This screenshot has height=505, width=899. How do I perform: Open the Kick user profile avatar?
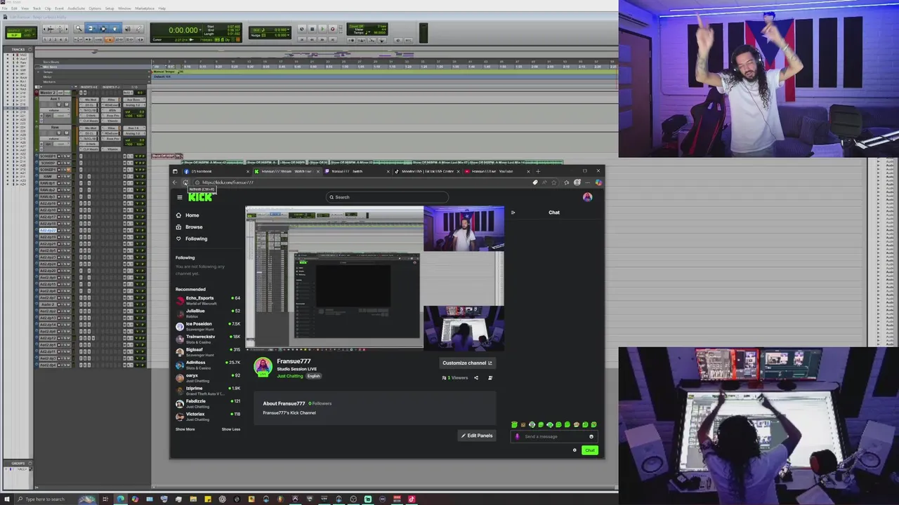pos(587,197)
